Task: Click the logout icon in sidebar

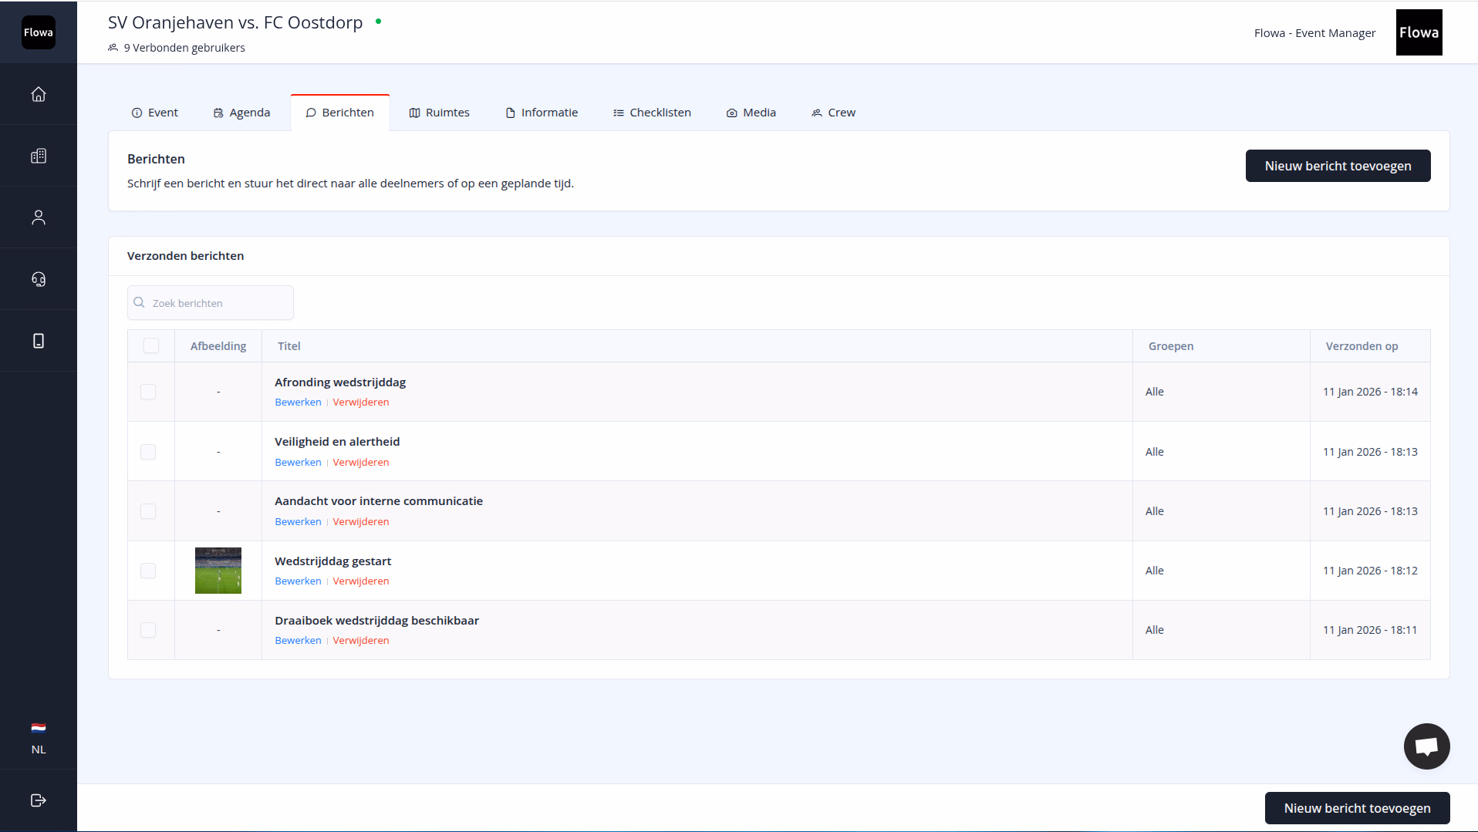Action: point(39,800)
